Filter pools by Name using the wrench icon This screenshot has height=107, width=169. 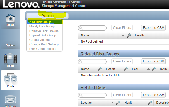click(129, 35)
